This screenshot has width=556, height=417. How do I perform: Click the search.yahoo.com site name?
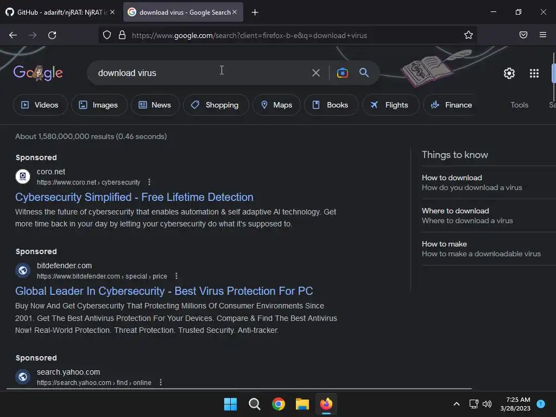point(68,372)
